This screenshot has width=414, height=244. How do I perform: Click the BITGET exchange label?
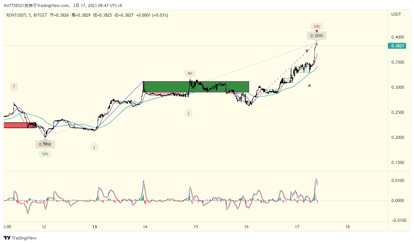coord(40,15)
